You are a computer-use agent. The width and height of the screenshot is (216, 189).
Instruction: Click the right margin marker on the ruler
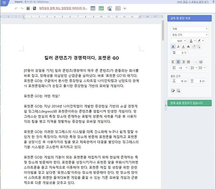[140, 17]
